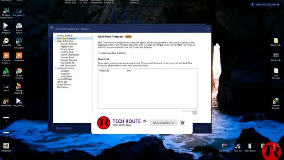Click the PRO badge beside Real-Time Protector
The width and height of the screenshot is (284, 160).
click(128, 36)
